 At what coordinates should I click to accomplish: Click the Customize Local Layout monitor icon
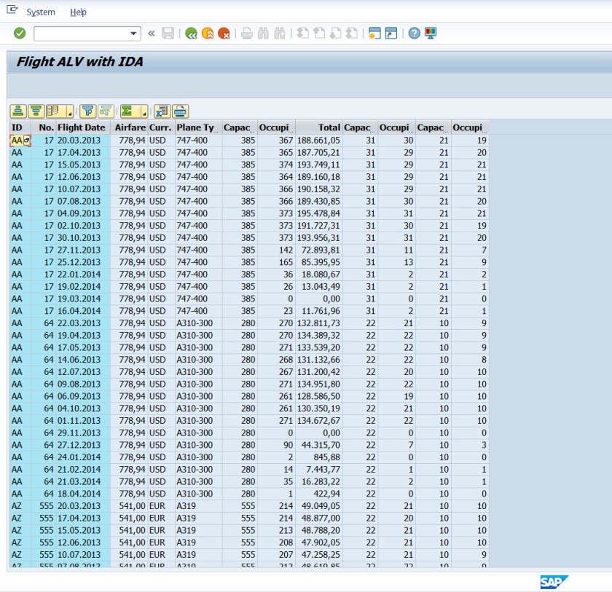(x=431, y=33)
